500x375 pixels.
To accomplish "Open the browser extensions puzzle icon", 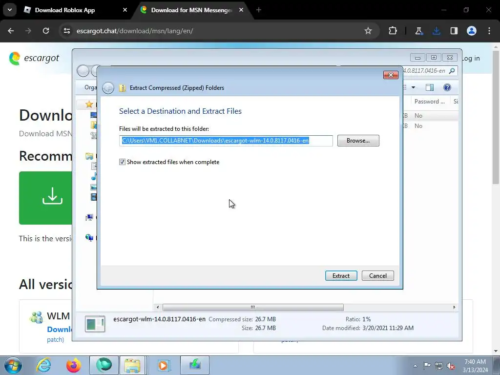I will tap(393, 31).
